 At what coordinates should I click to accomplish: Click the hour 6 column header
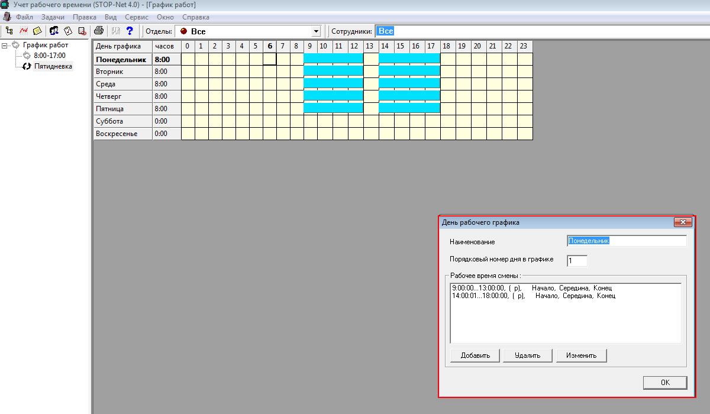click(270, 46)
